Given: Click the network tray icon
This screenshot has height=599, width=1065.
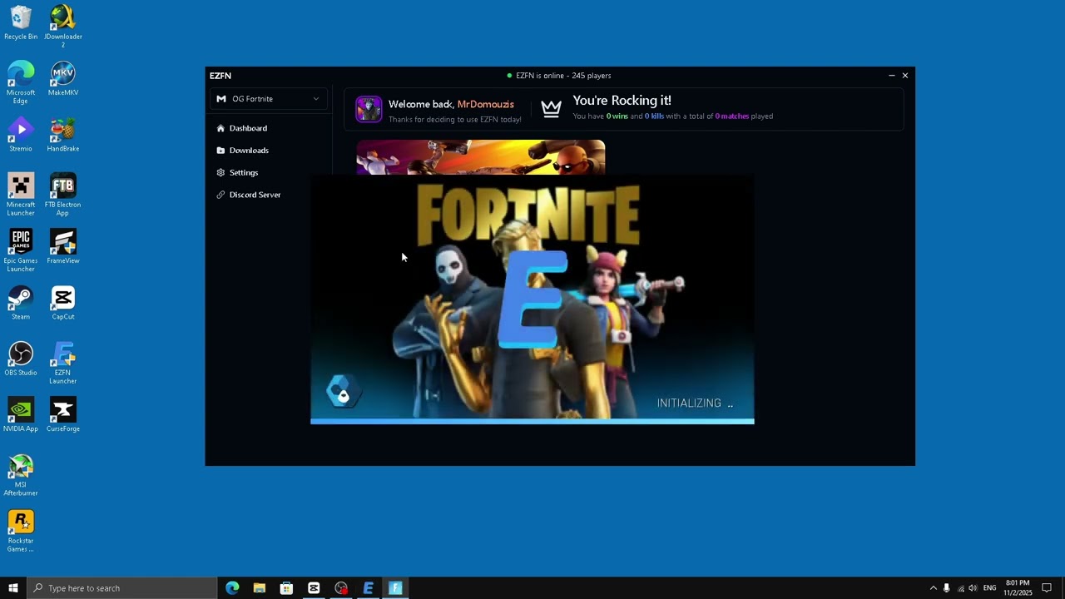Looking at the screenshot, I should click(960, 588).
